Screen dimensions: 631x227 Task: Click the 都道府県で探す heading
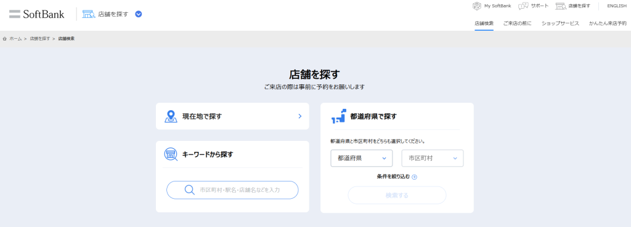point(373,116)
